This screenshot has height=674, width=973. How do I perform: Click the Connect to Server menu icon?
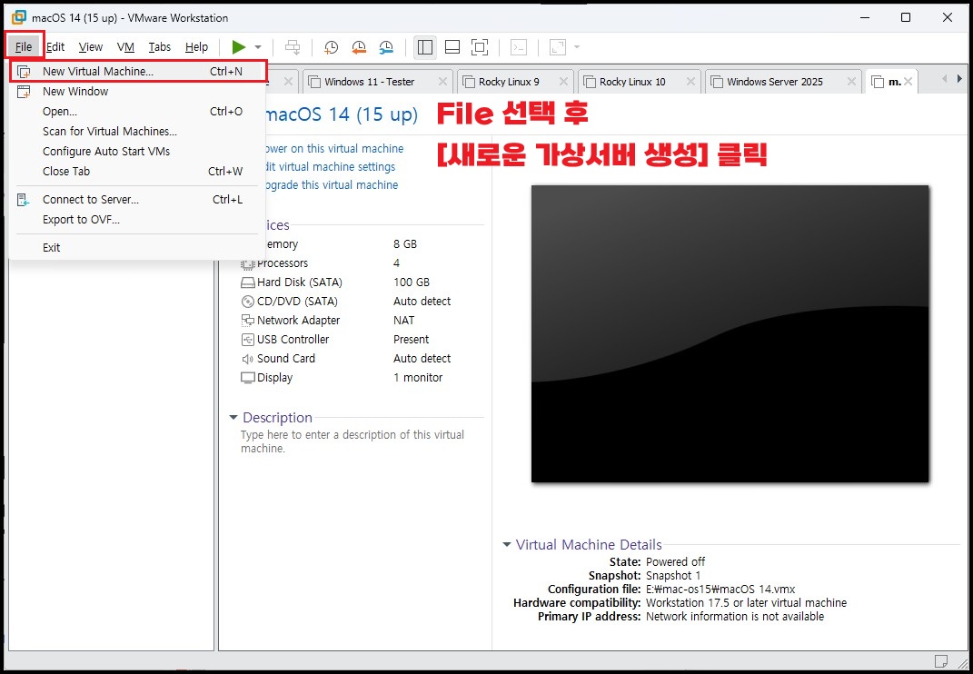point(24,200)
